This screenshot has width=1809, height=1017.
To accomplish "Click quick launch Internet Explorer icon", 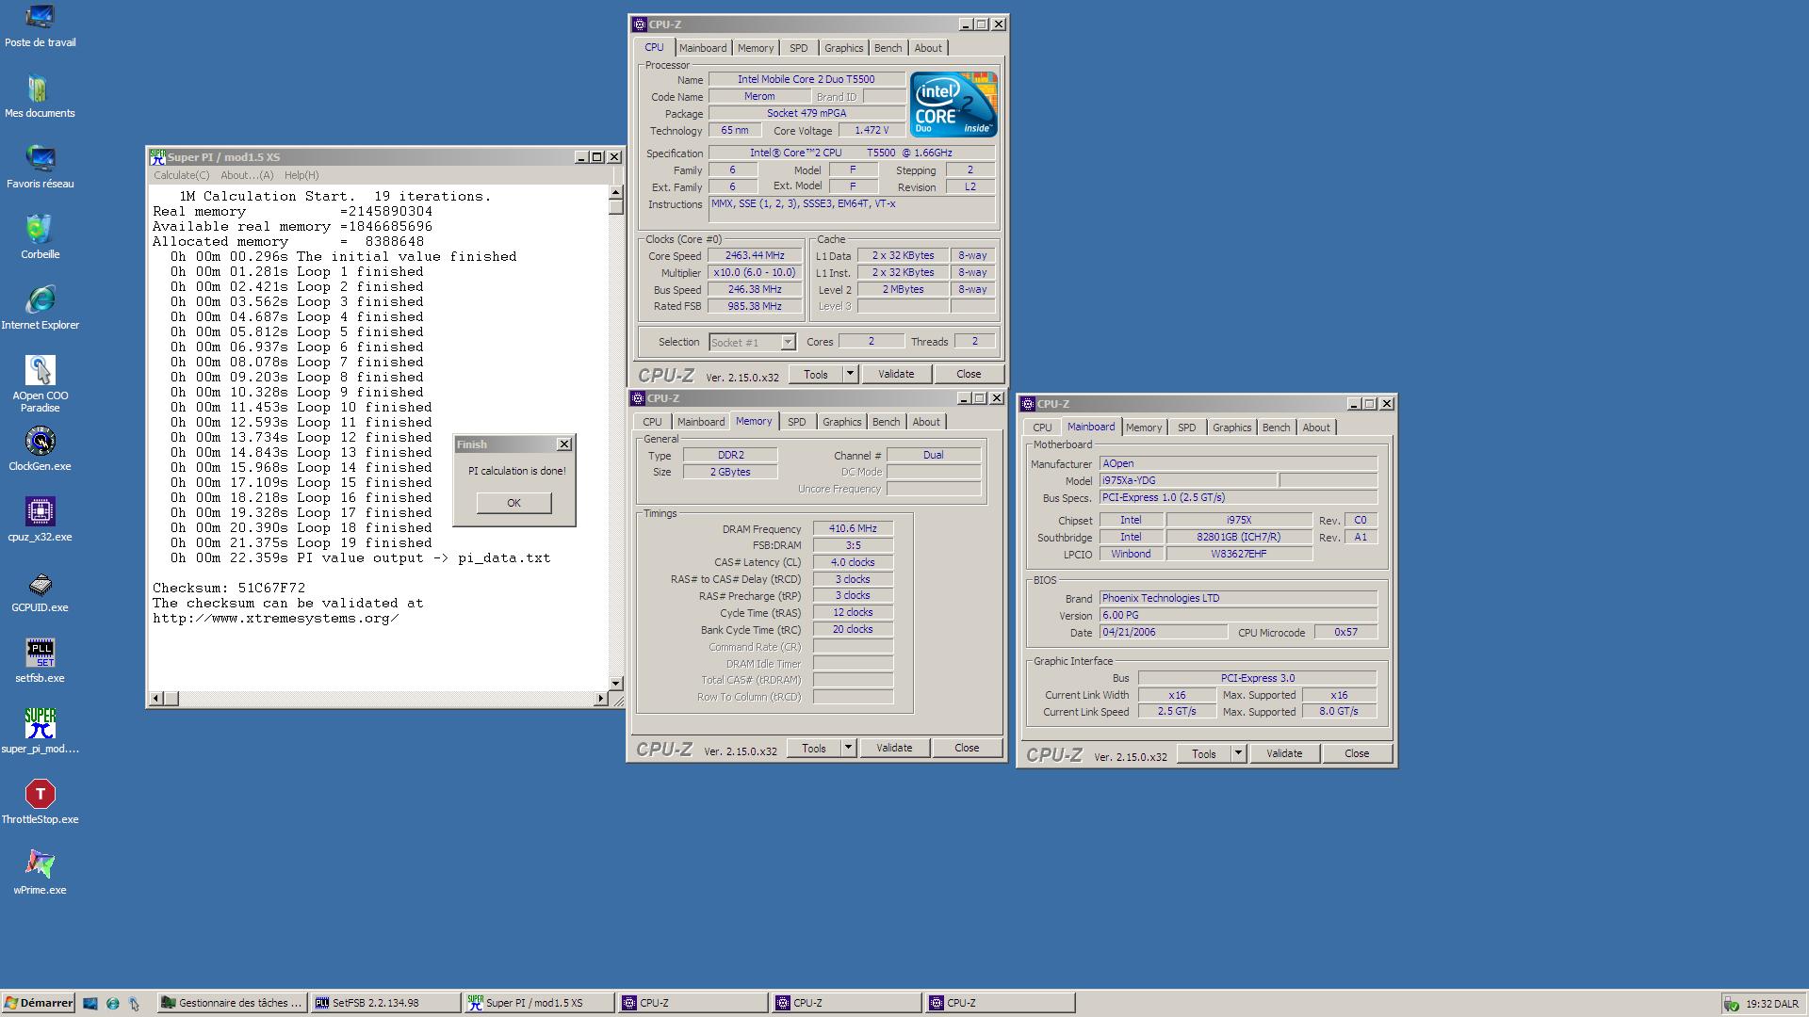I will (112, 1003).
